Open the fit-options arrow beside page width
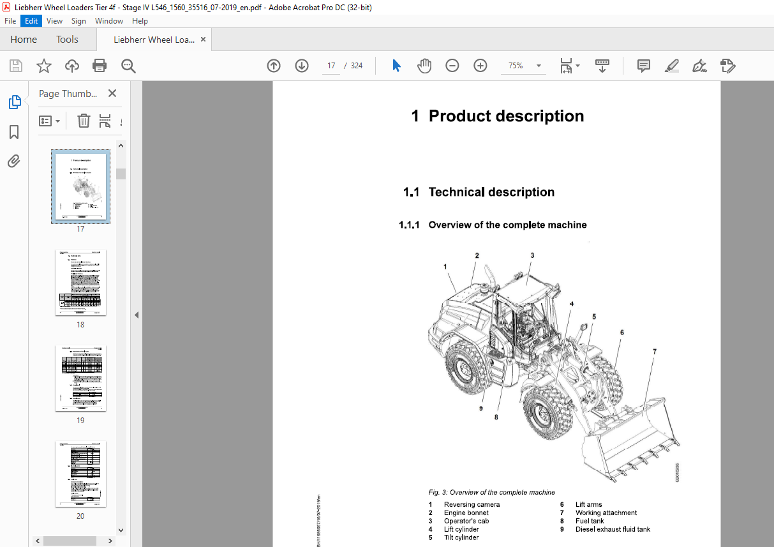This screenshot has width=774, height=547. coord(578,66)
